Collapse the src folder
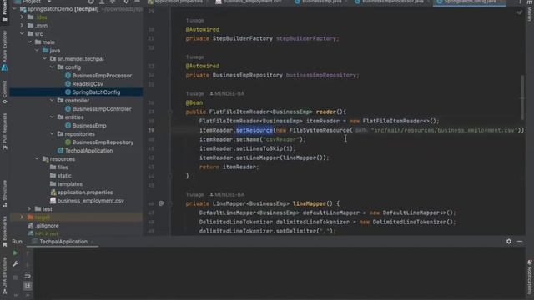This screenshot has height=300, width=534. (23, 33)
